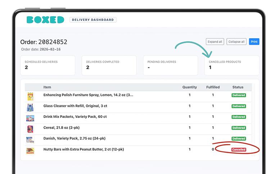Click the Fulfilled column header
Screen dimensions: 275x174
click(213, 87)
